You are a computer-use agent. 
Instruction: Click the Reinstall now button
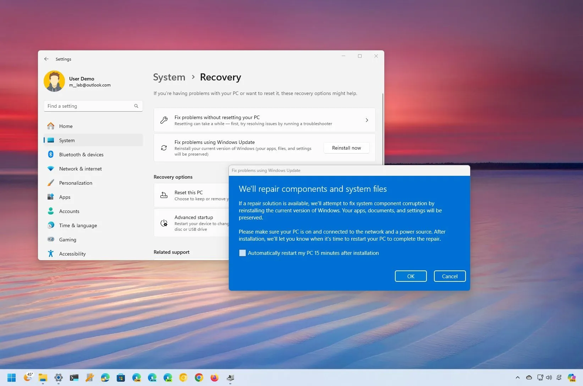[346, 148]
